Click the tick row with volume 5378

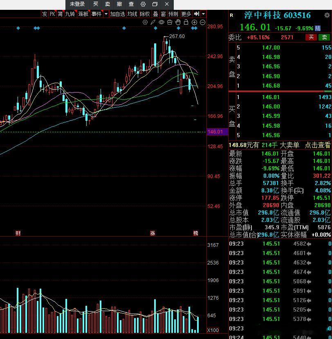coord(280,319)
